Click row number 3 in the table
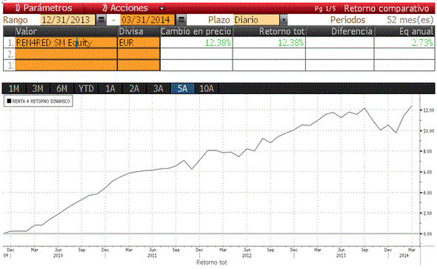Viewport: 437px width, 269px height. (x=10, y=65)
